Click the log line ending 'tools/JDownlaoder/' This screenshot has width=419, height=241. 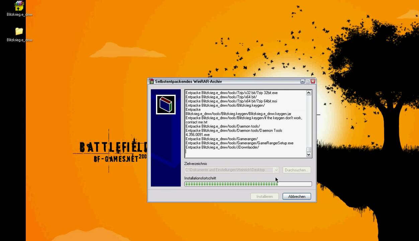pyautogui.click(x=222, y=147)
